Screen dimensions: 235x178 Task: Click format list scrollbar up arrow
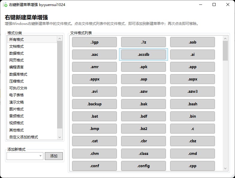pyautogui.click(x=225, y=38)
